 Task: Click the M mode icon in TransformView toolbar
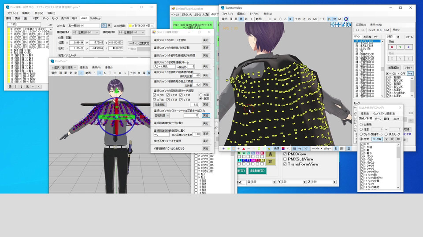340,19
